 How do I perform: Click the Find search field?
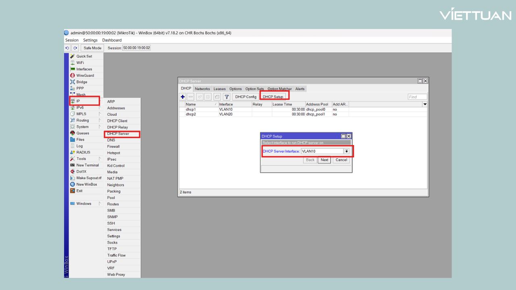(417, 97)
